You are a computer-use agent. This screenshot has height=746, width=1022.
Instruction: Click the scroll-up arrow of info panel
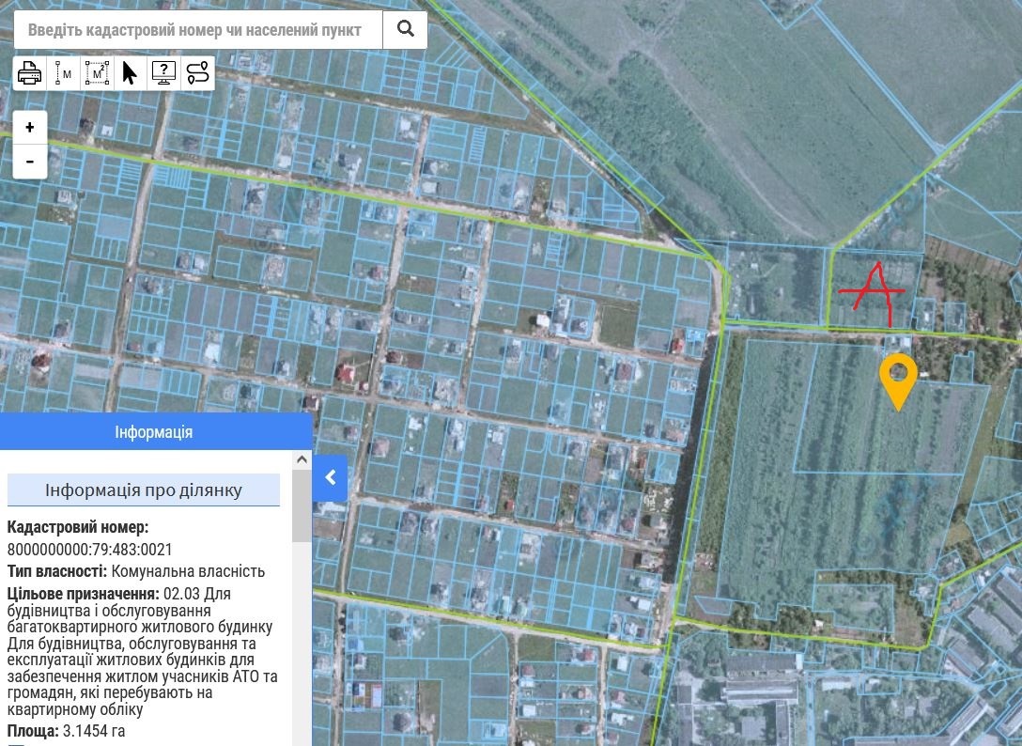click(302, 459)
